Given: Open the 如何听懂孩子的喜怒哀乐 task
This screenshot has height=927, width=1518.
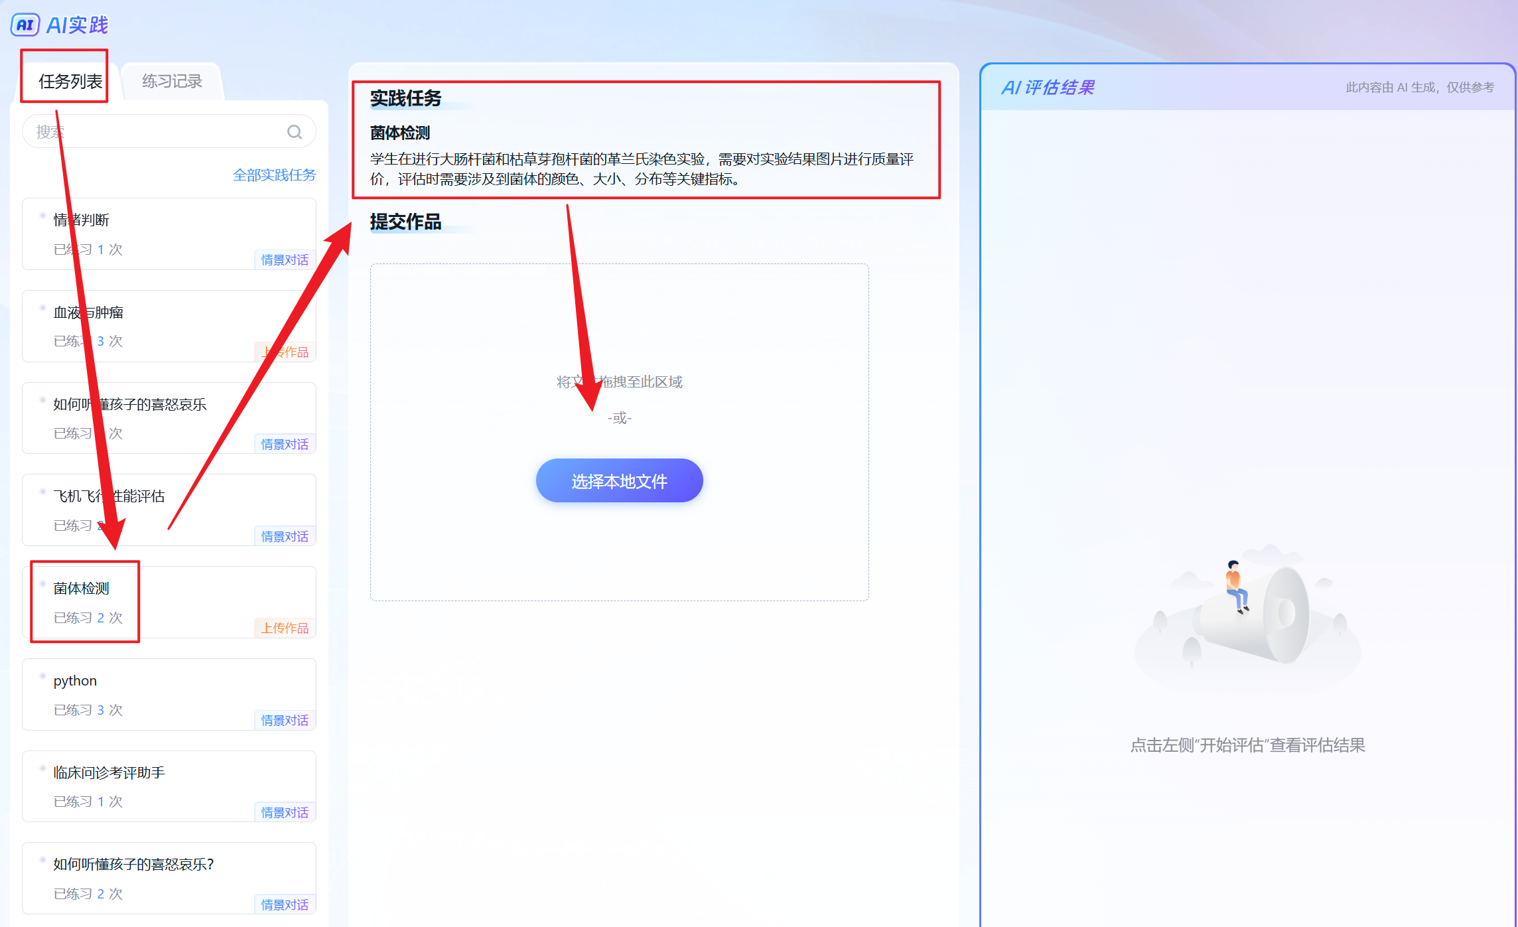Looking at the screenshot, I should pyautogui.click(x=169, y=418).
